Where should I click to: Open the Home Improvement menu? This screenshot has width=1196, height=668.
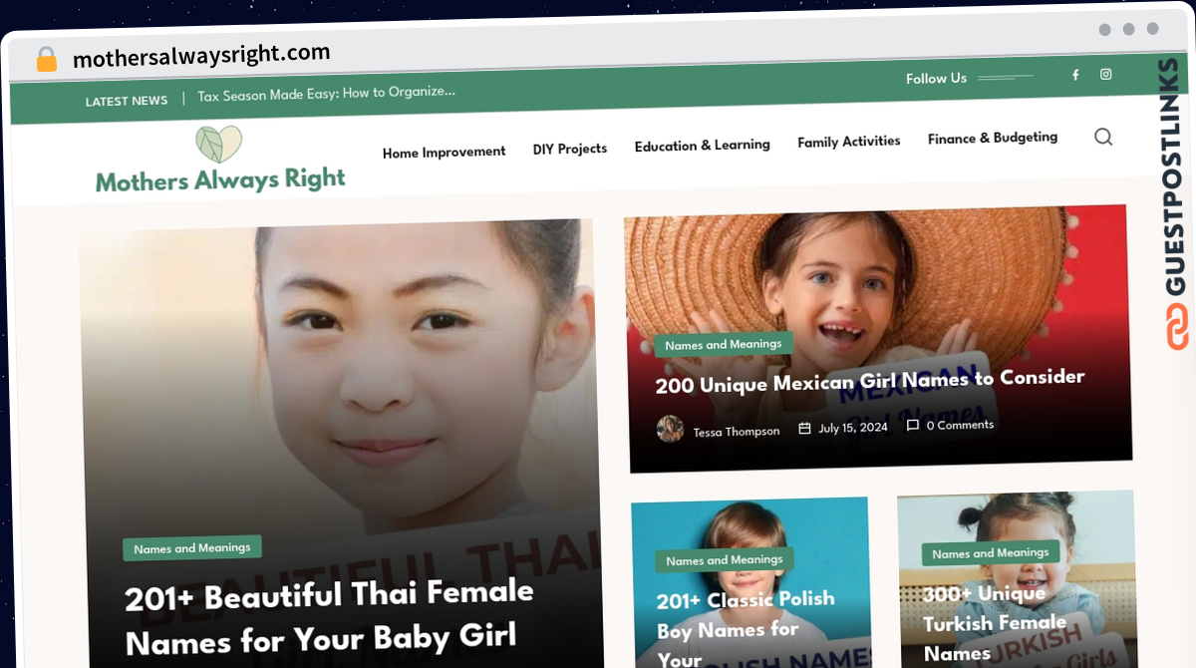(x=444, y=153)
